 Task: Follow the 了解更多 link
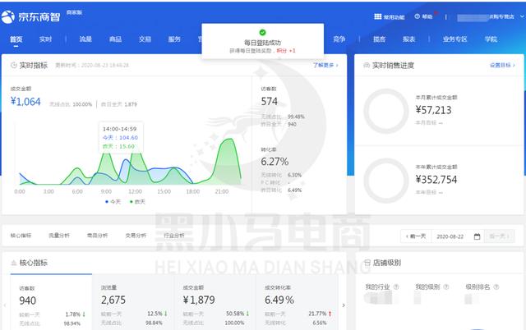pyautogui.click(x=325, y=66)
